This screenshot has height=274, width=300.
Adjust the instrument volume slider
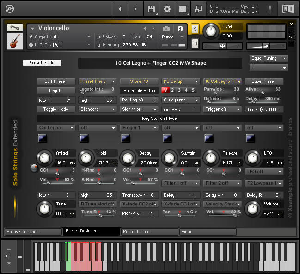(266, 46)
